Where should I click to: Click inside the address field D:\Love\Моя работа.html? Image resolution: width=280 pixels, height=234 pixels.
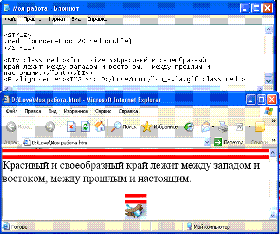pos(117,143)
